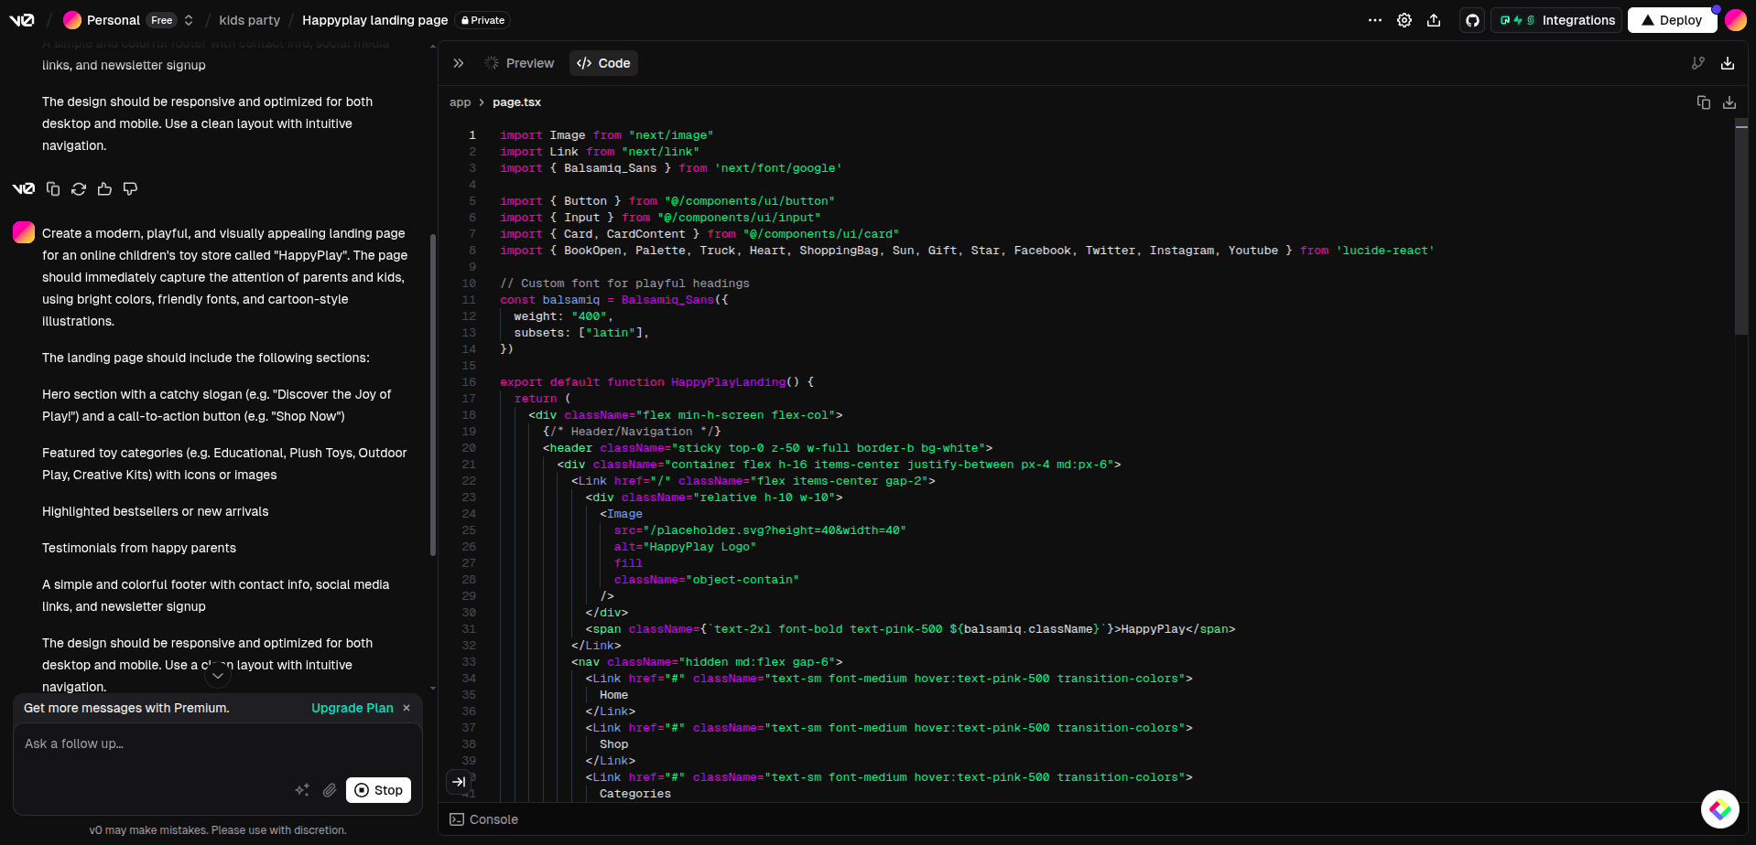Image resolution: width=1756 pixels, height=845 pixels.
Task: Collapse the chat panel with double chevron
Action: [x=459, y=63]
